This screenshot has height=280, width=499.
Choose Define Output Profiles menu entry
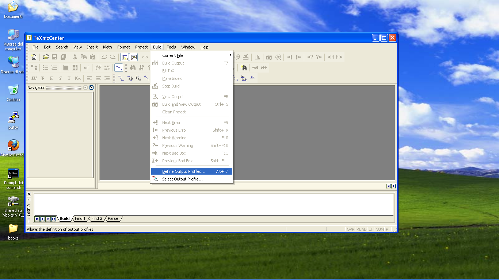click(192, 171)
